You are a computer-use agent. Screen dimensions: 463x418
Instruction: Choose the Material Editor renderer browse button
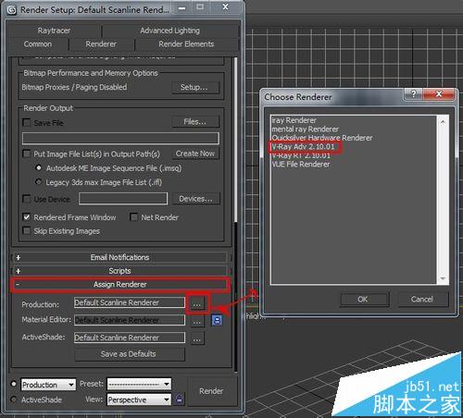(x=197, y=322)
